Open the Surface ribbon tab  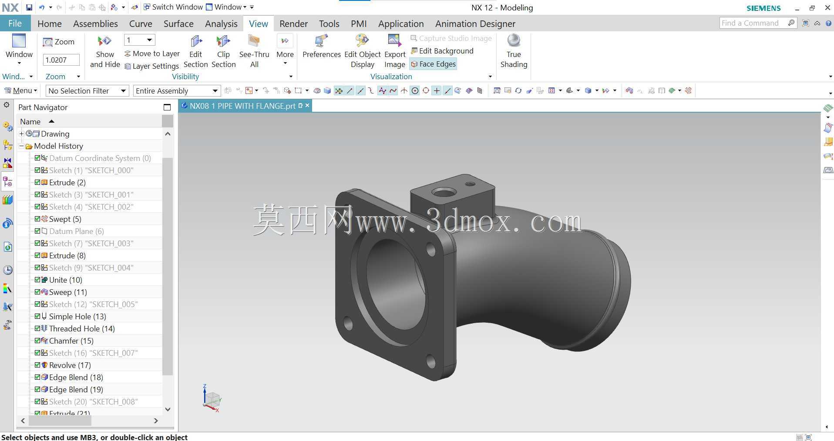coord(178,23)
